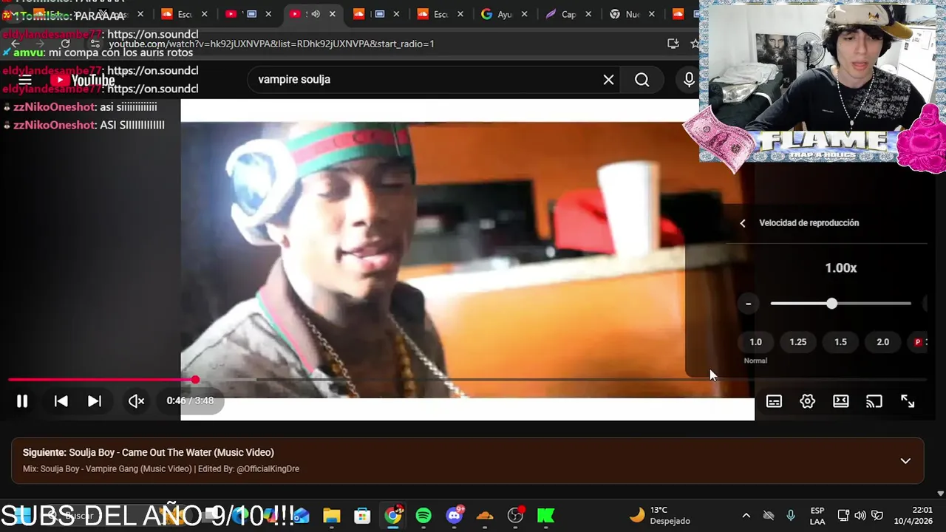Viewport: 946px width, 532px height.
Task: Enter fullscreen video mode
Action: [908, 401]
